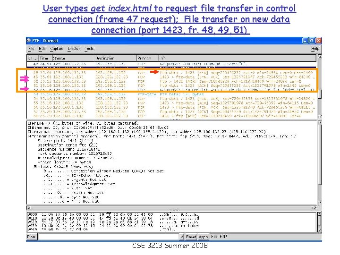The width and height of the screenshot is (340, 255).
Task: Click the packet details horizontal scroll-left arrow
Action: [29, 207]
